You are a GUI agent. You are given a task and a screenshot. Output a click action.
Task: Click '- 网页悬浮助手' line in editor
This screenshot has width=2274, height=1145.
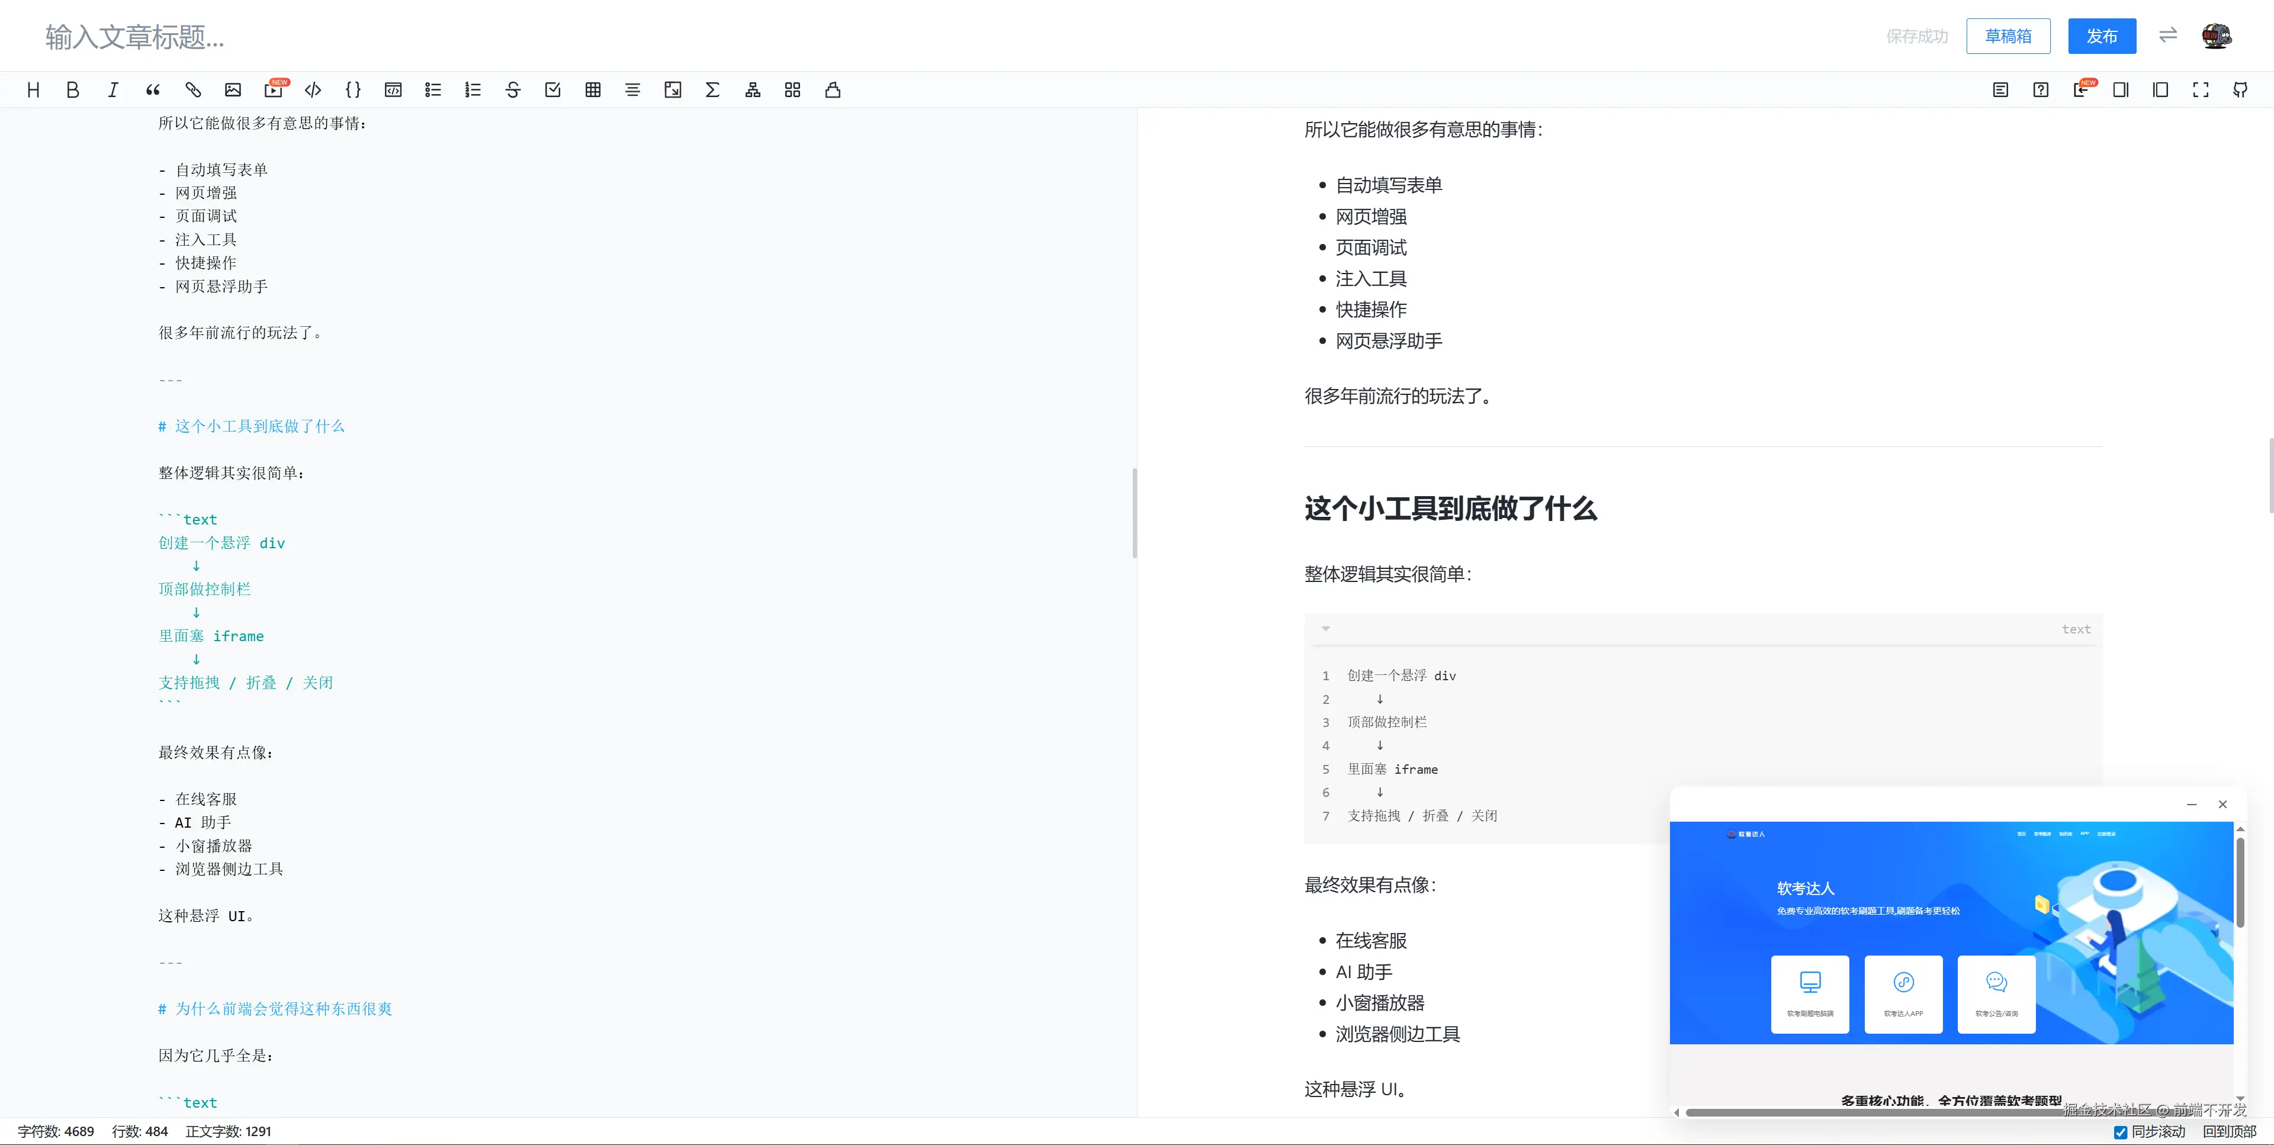click(x=213, y=286)
